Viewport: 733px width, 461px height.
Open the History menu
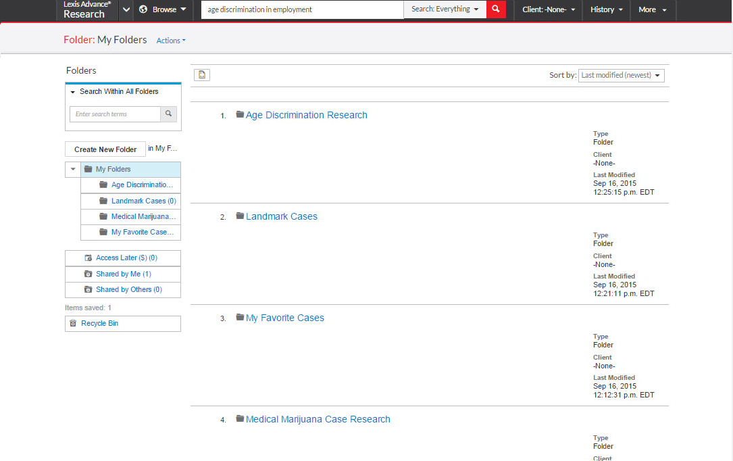coord(606,9)
